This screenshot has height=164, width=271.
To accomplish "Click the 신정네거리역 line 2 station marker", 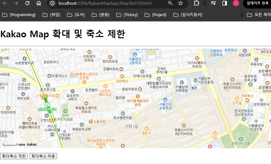I will click(47, 105).
